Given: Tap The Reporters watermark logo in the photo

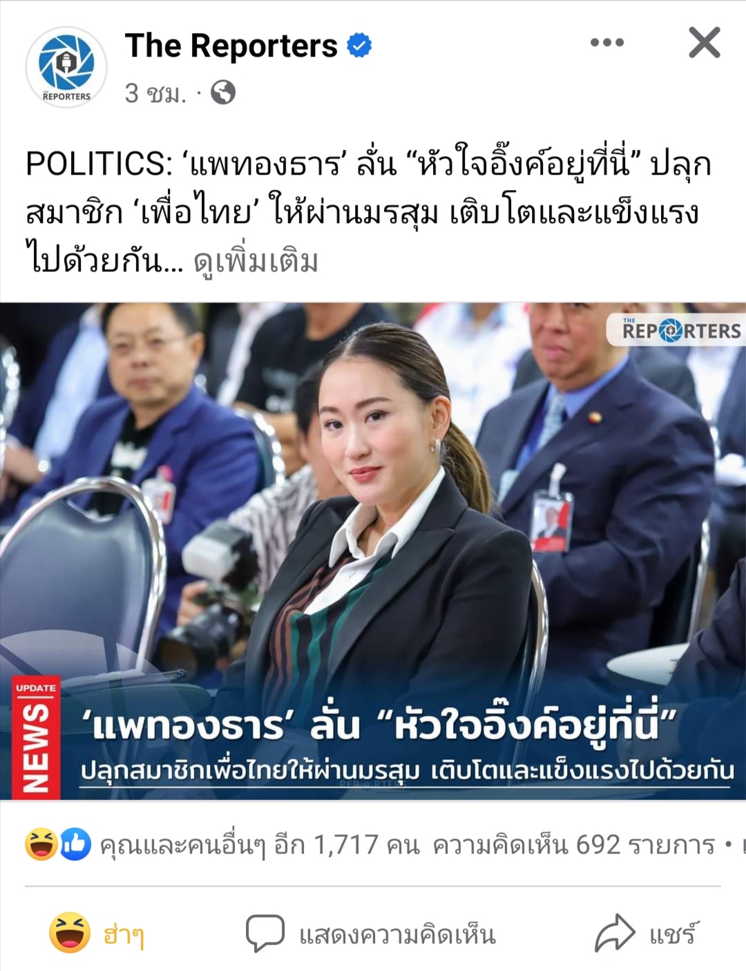Looking at the screenshot, I should (x=676, y=330).
